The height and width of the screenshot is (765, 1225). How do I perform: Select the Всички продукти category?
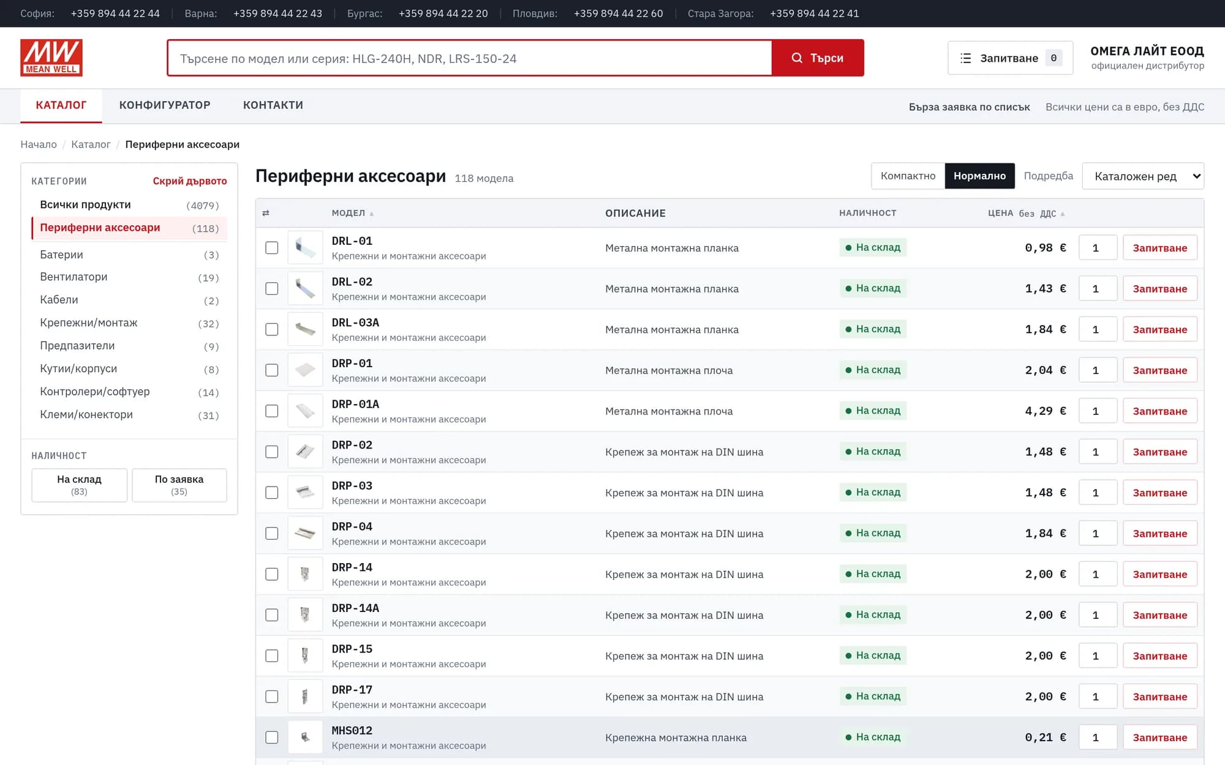(129, 205)
